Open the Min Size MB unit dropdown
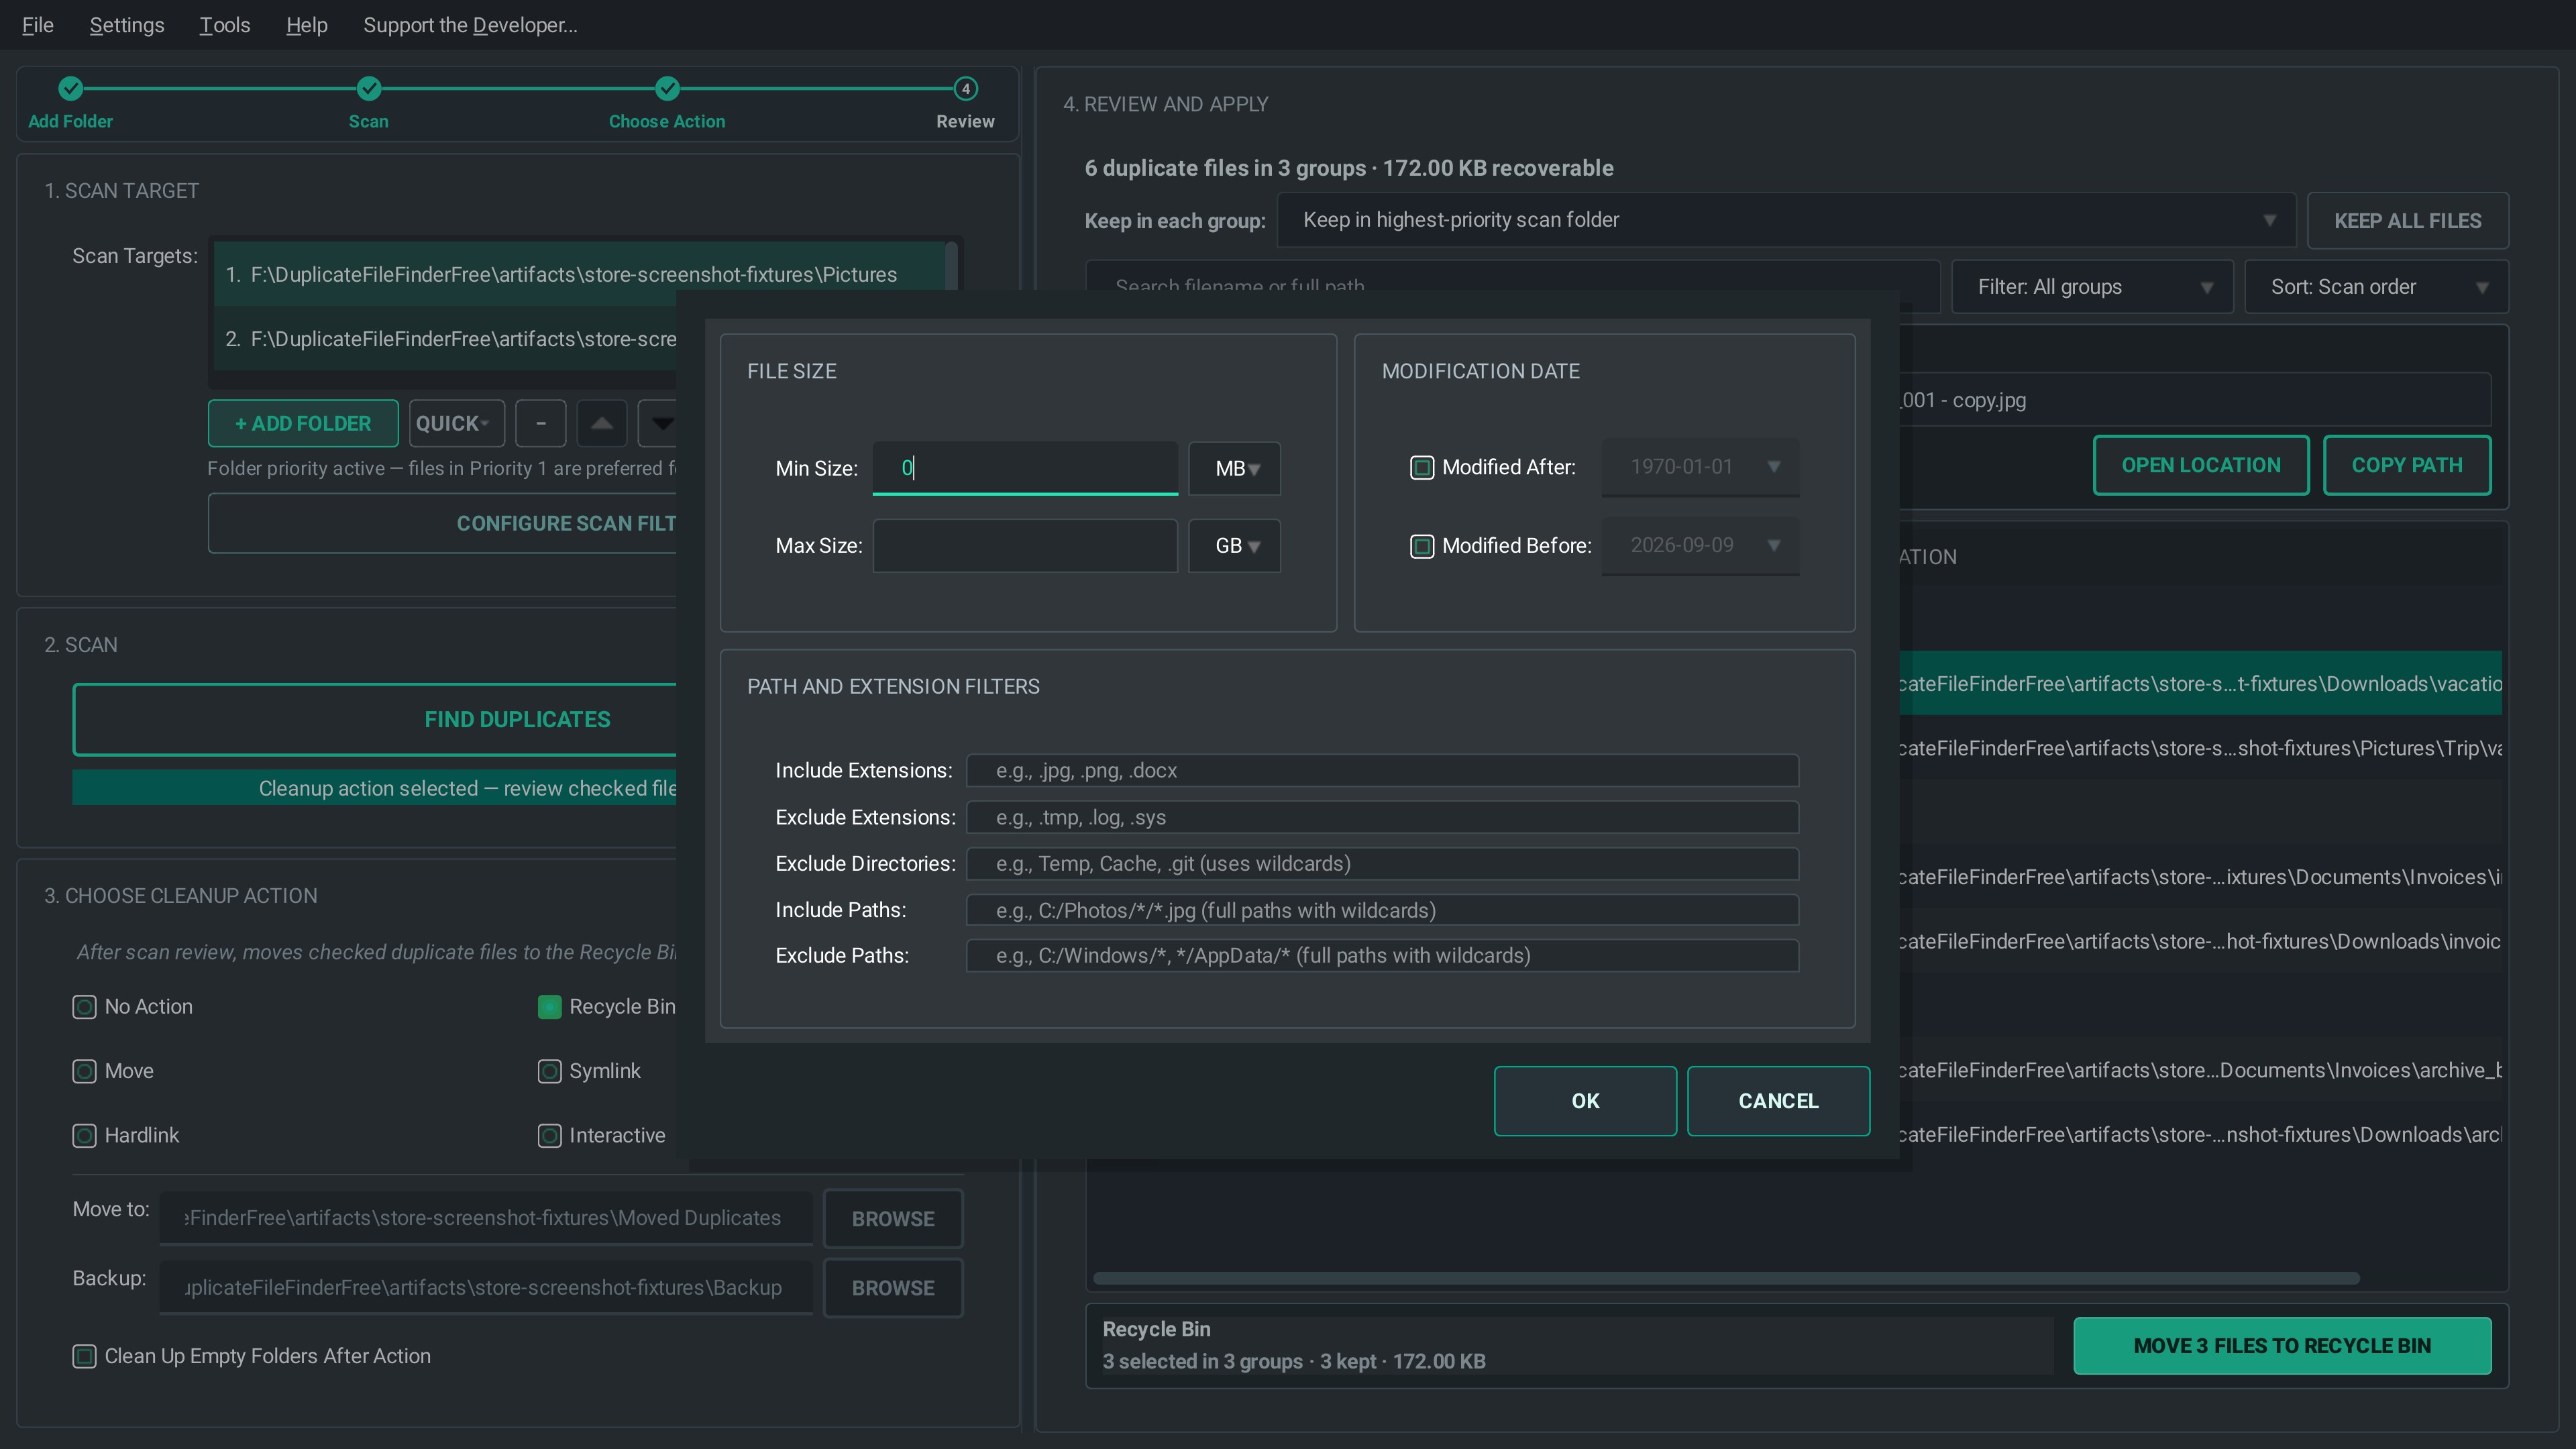2576x1449 pixels. tap(1234, 468)
